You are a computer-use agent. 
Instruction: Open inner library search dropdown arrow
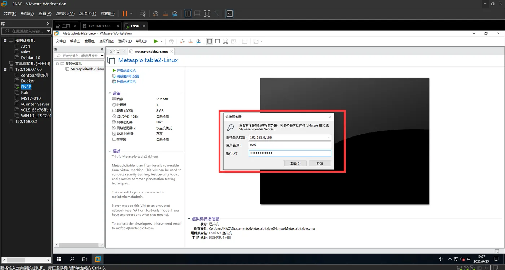[x=102, y=56]
